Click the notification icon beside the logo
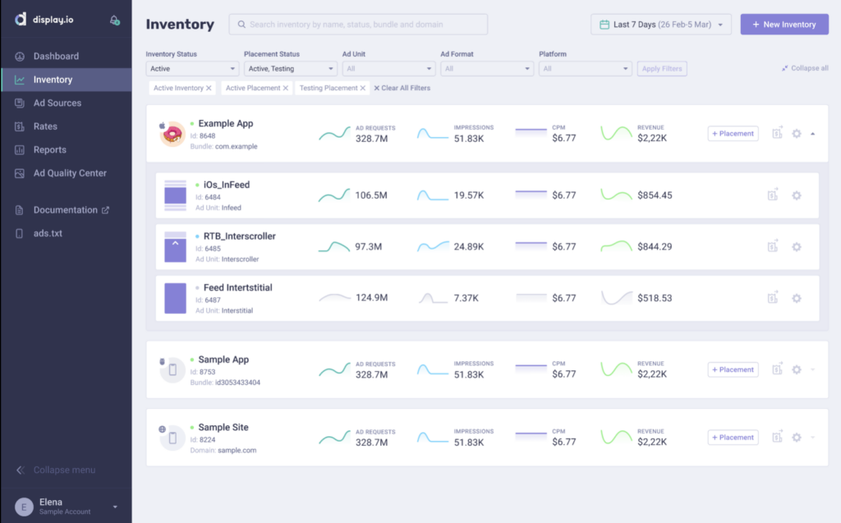The width and height of the screenshot is (841, 523). (x=115, y=21)
